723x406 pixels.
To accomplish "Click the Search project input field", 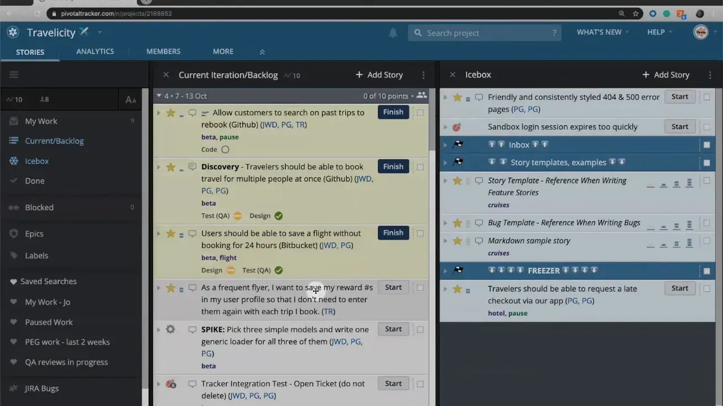I will (484, 33).
